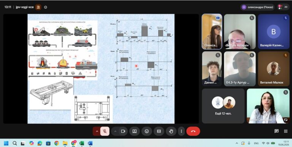Select Sergey Astapov video tile
Screen dimensions: 292x147
[x=240, y=31]
